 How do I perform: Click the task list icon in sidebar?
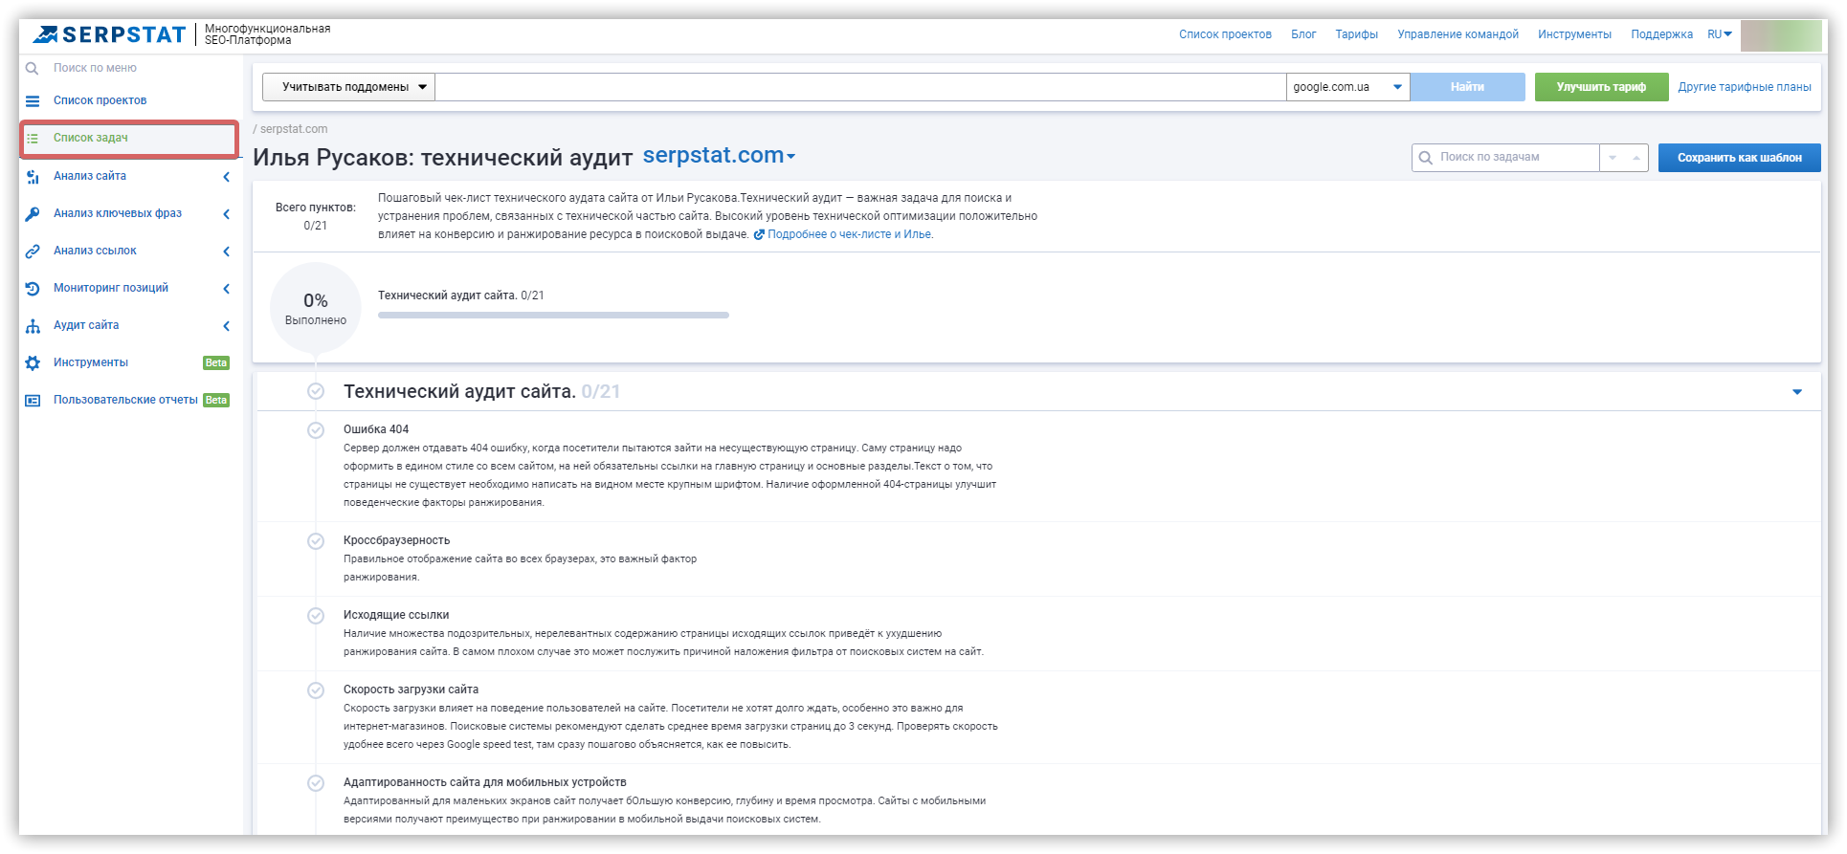33,139
